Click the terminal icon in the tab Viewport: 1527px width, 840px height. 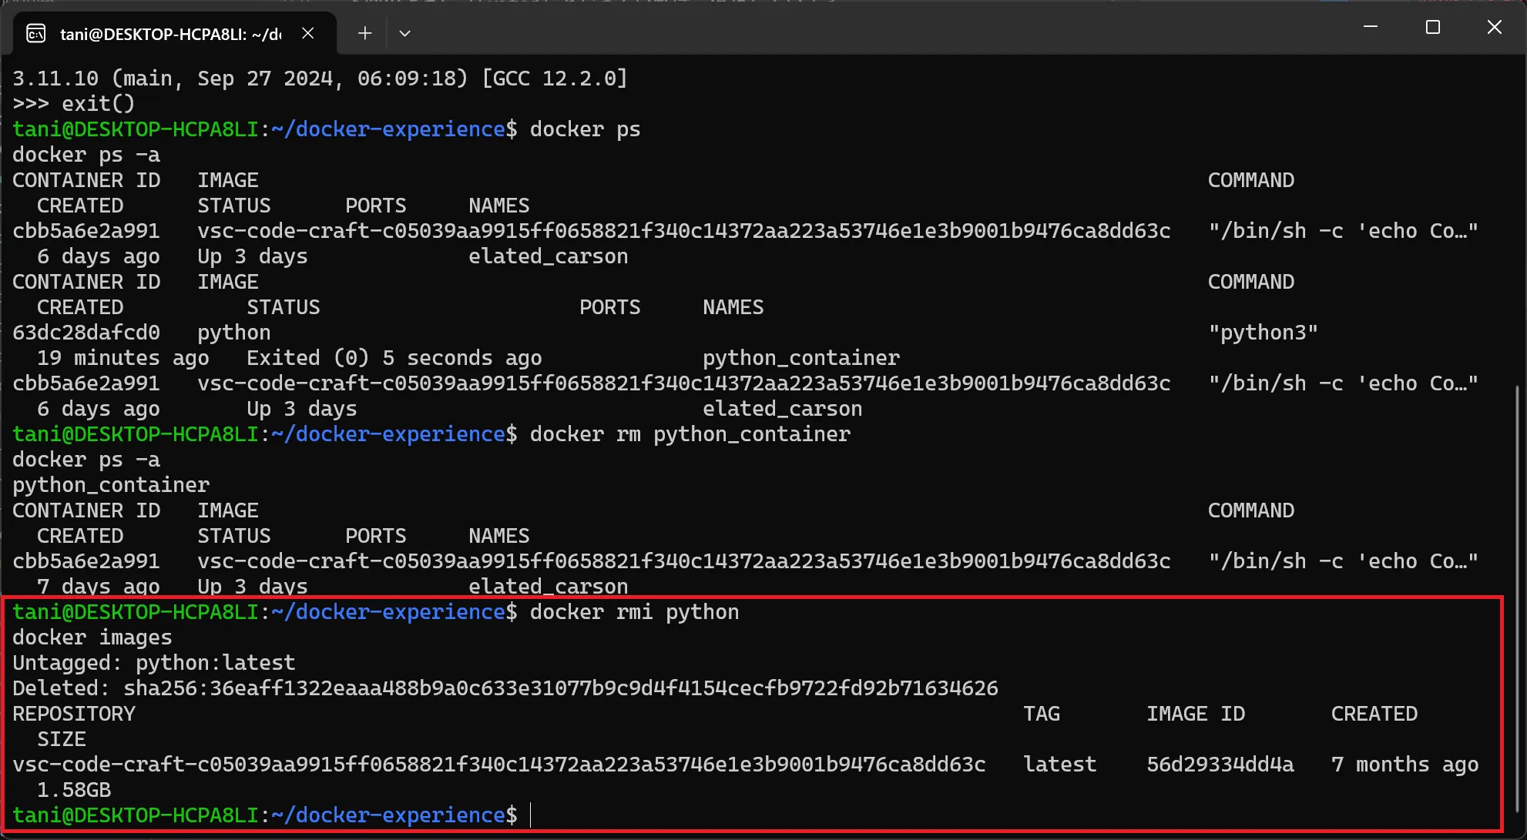[36, 33]
